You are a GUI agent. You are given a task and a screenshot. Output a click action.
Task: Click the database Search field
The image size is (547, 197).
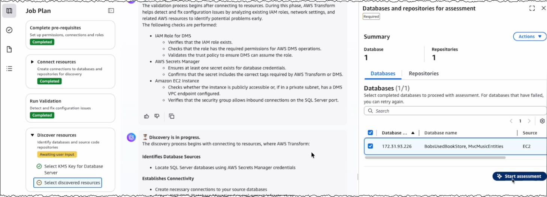(455, 111)
